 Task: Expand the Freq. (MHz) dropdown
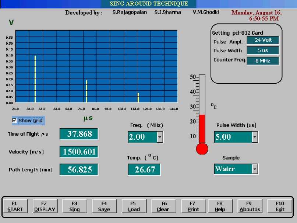[x=160, y=137]
